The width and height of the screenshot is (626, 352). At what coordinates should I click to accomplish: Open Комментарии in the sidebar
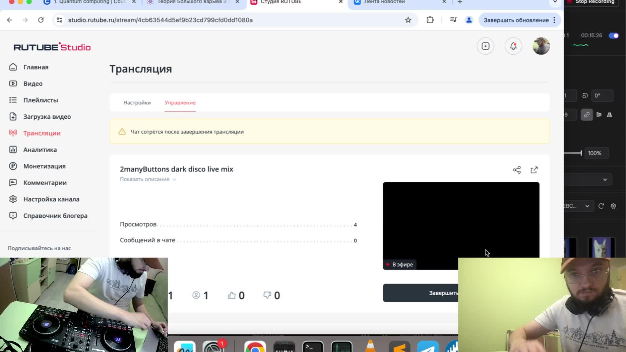[45, 183]
